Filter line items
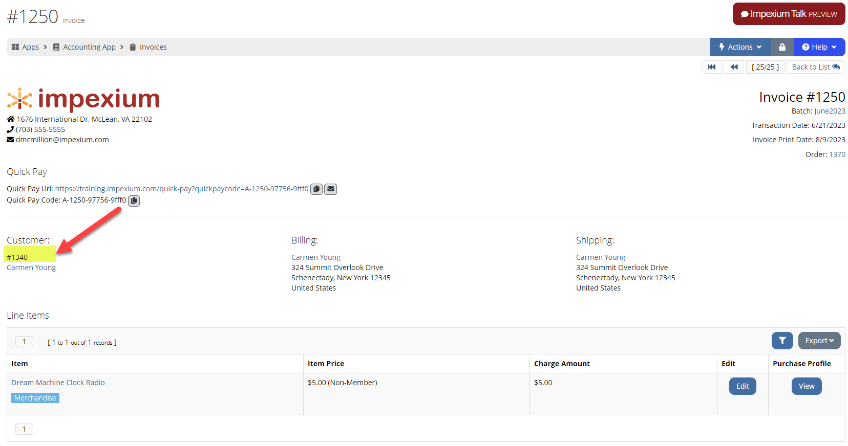The width and height of the screenshot is (848, 446). pyautogui.click(x=782, y=341)
